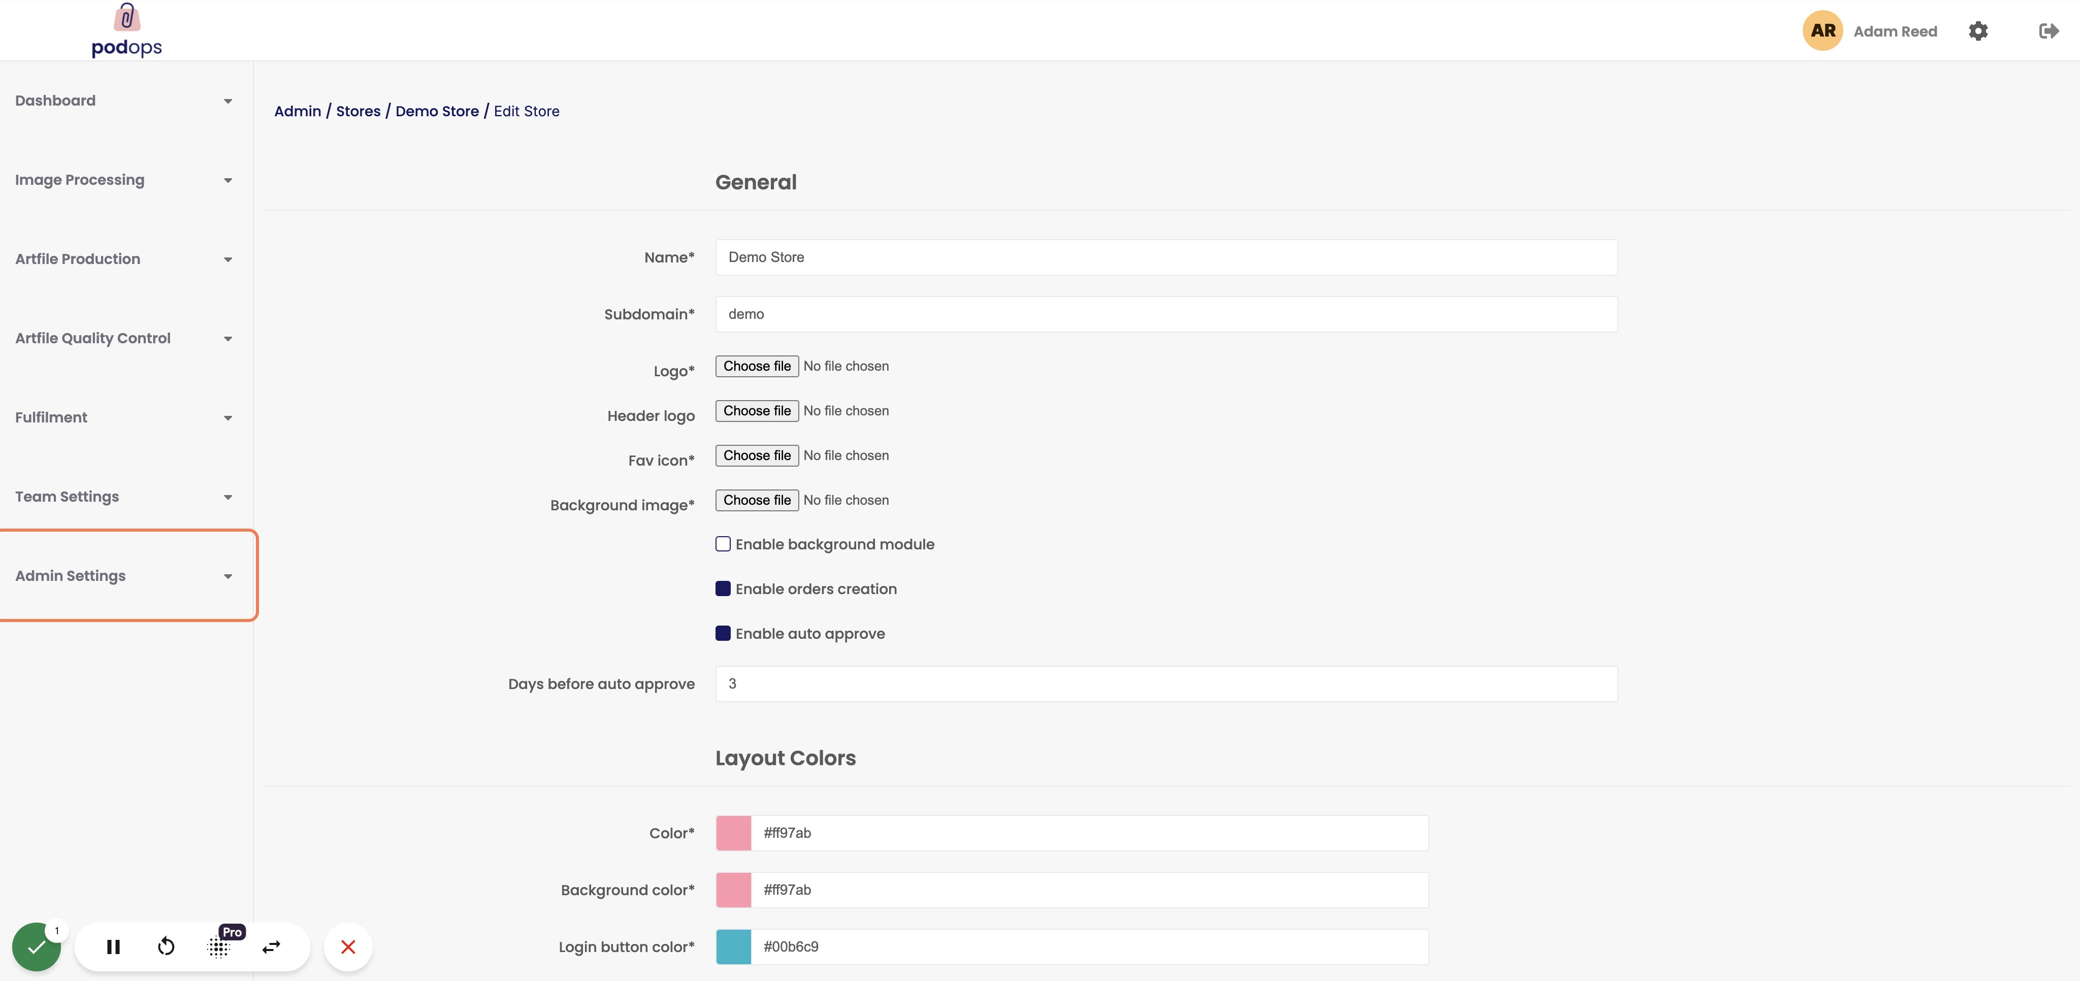Expand Image Processing sidebar section
Viewport: 2080px width, 981px height.
click(126, 180)
